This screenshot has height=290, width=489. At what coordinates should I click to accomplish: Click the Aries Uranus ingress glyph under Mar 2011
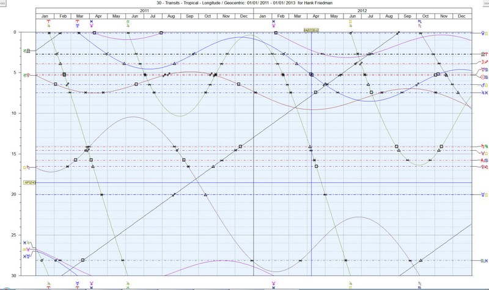(77, 23)
